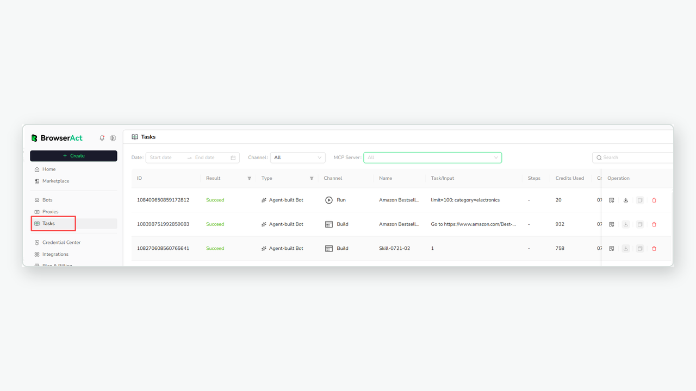This screenshot has height=391, width=696.
Task: Click Succeed status for task 108270608560765641
Action: pos(215,248)
